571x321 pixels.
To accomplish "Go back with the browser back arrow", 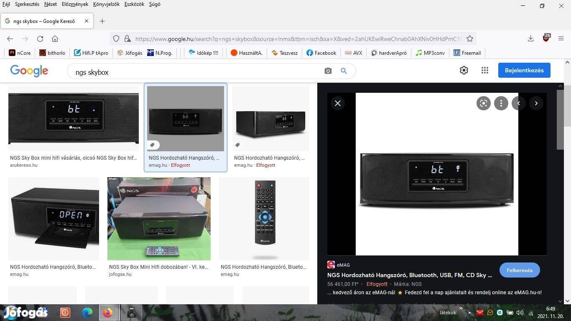I will [x=10, y=38].
